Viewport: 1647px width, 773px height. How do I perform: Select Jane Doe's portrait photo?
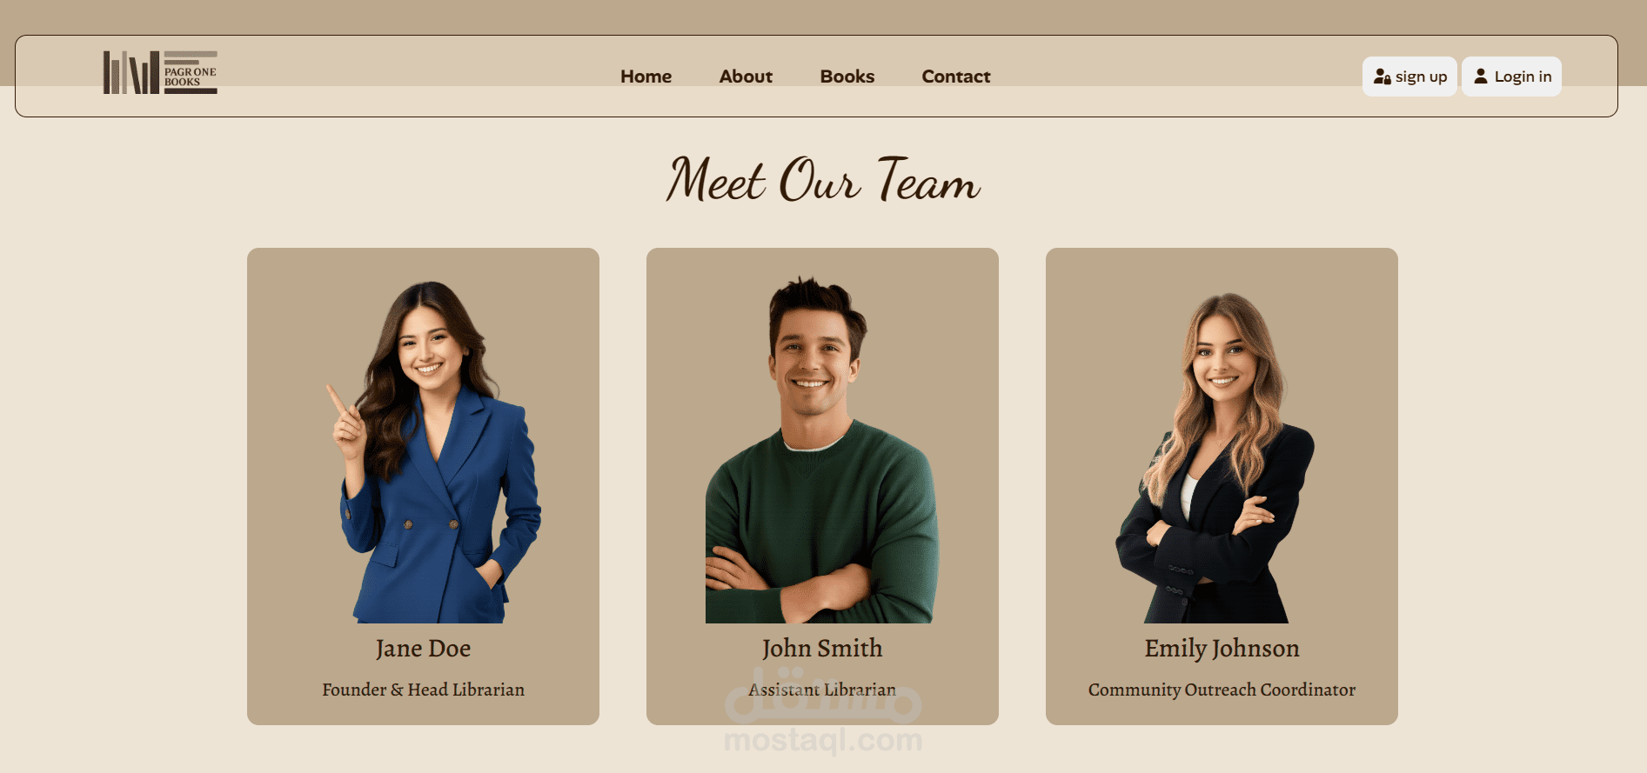click(x=433, y=451)
